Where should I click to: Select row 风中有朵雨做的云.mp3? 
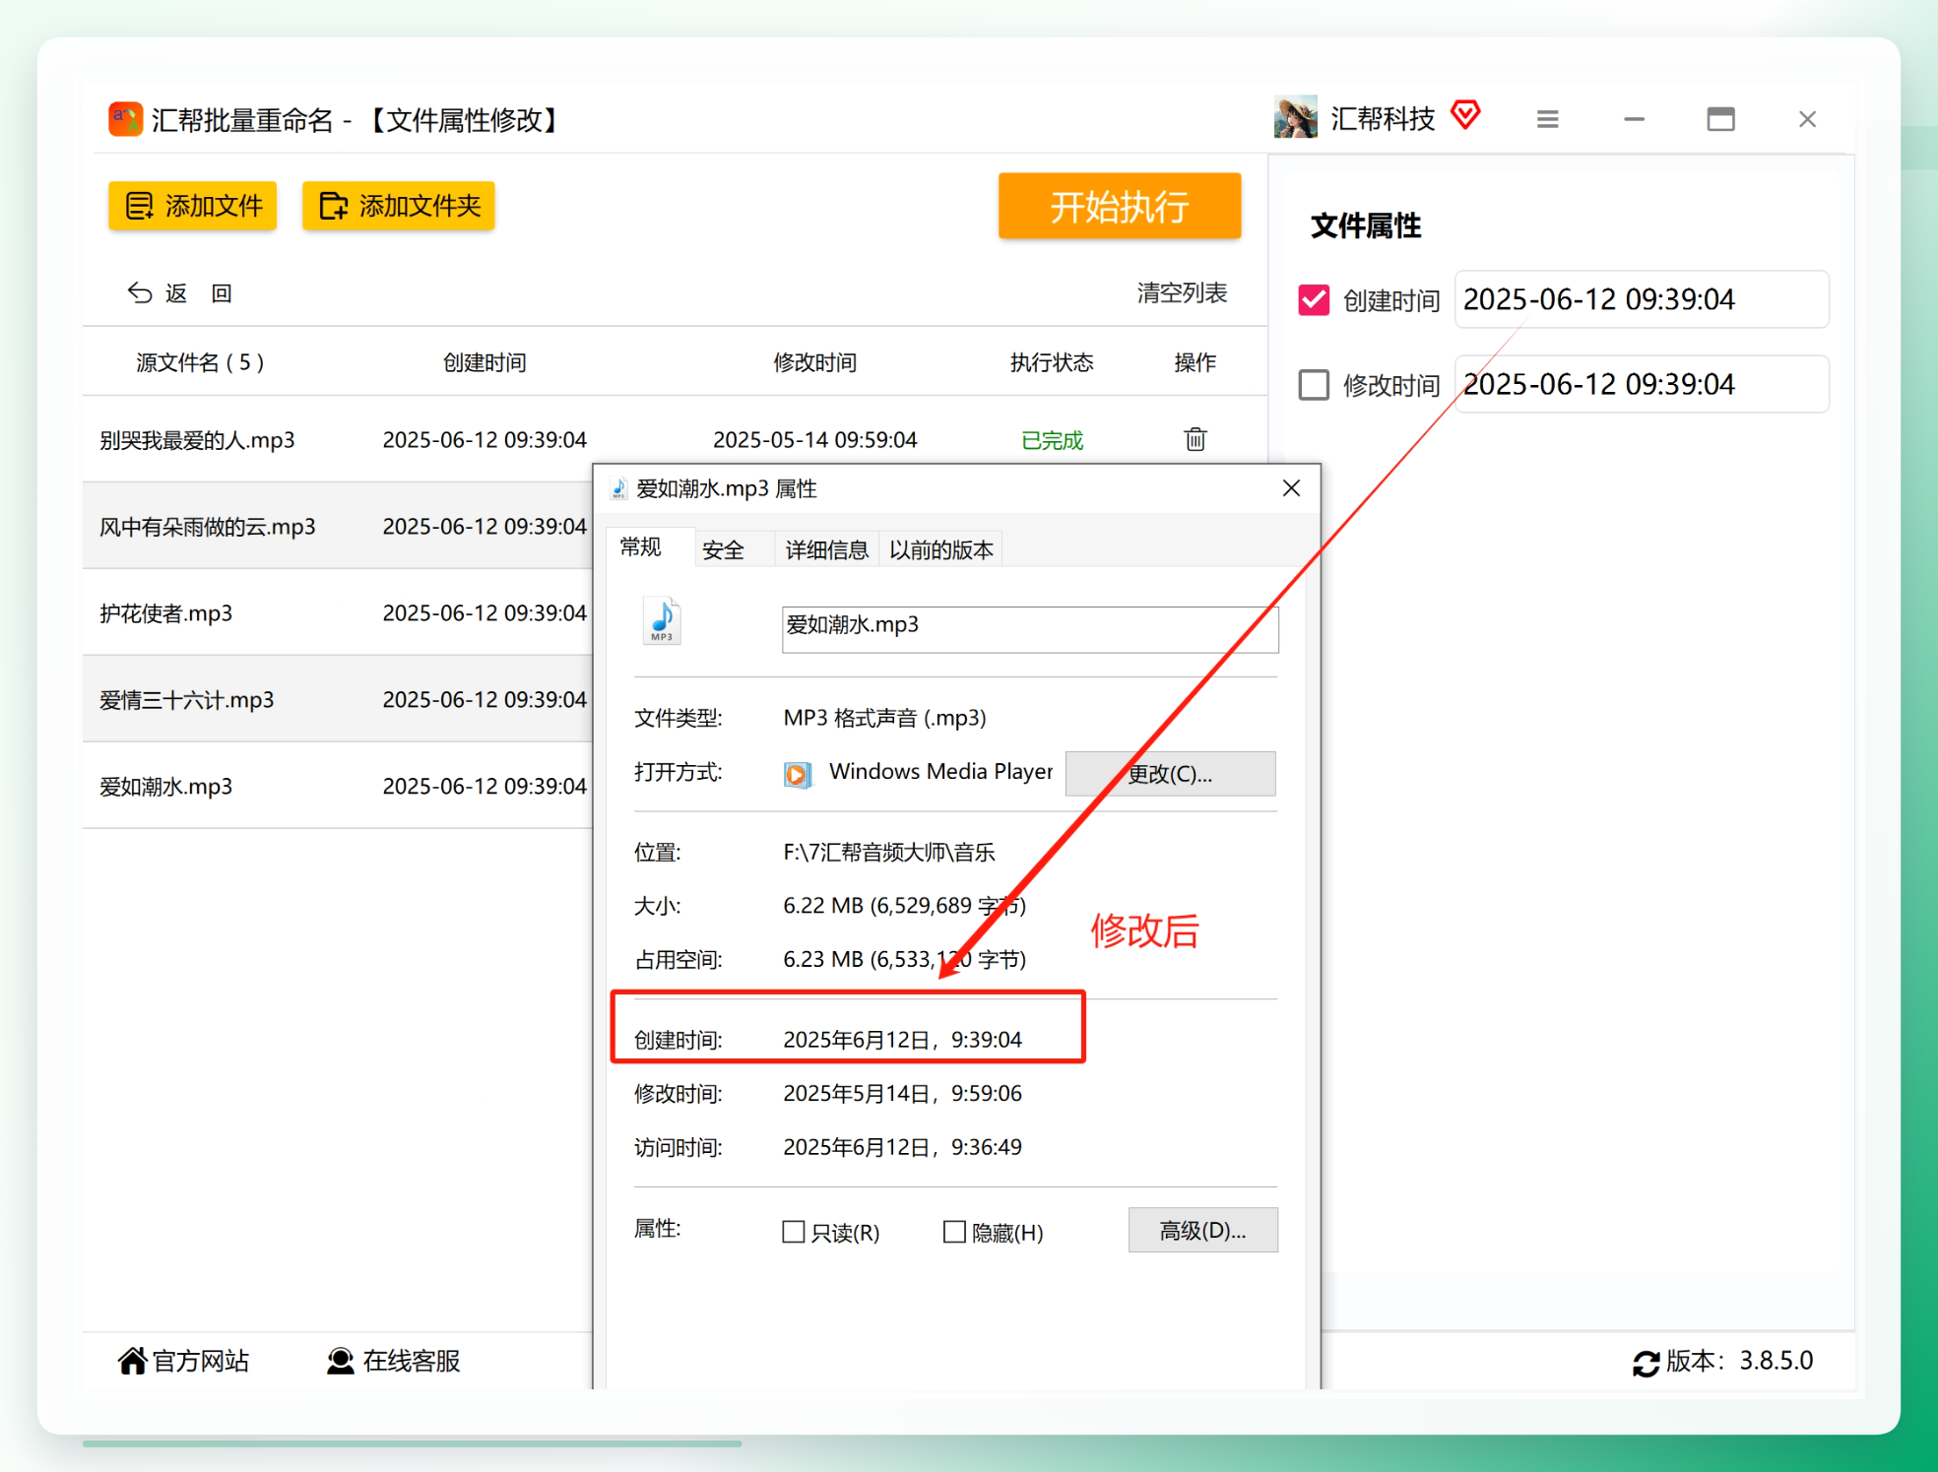pos(338,526)
